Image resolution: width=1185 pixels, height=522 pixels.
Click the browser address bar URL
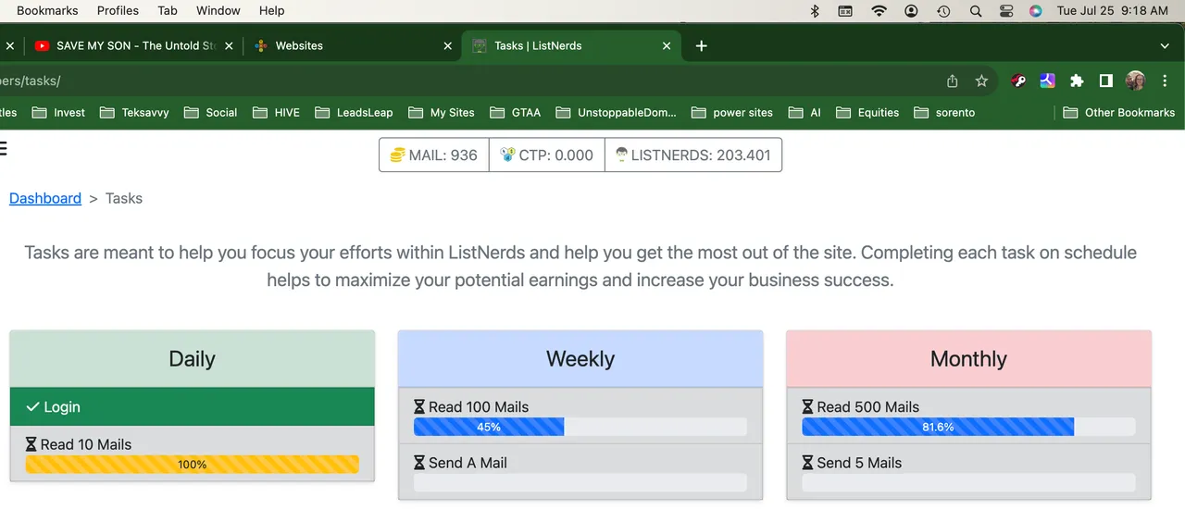[31, 81]
